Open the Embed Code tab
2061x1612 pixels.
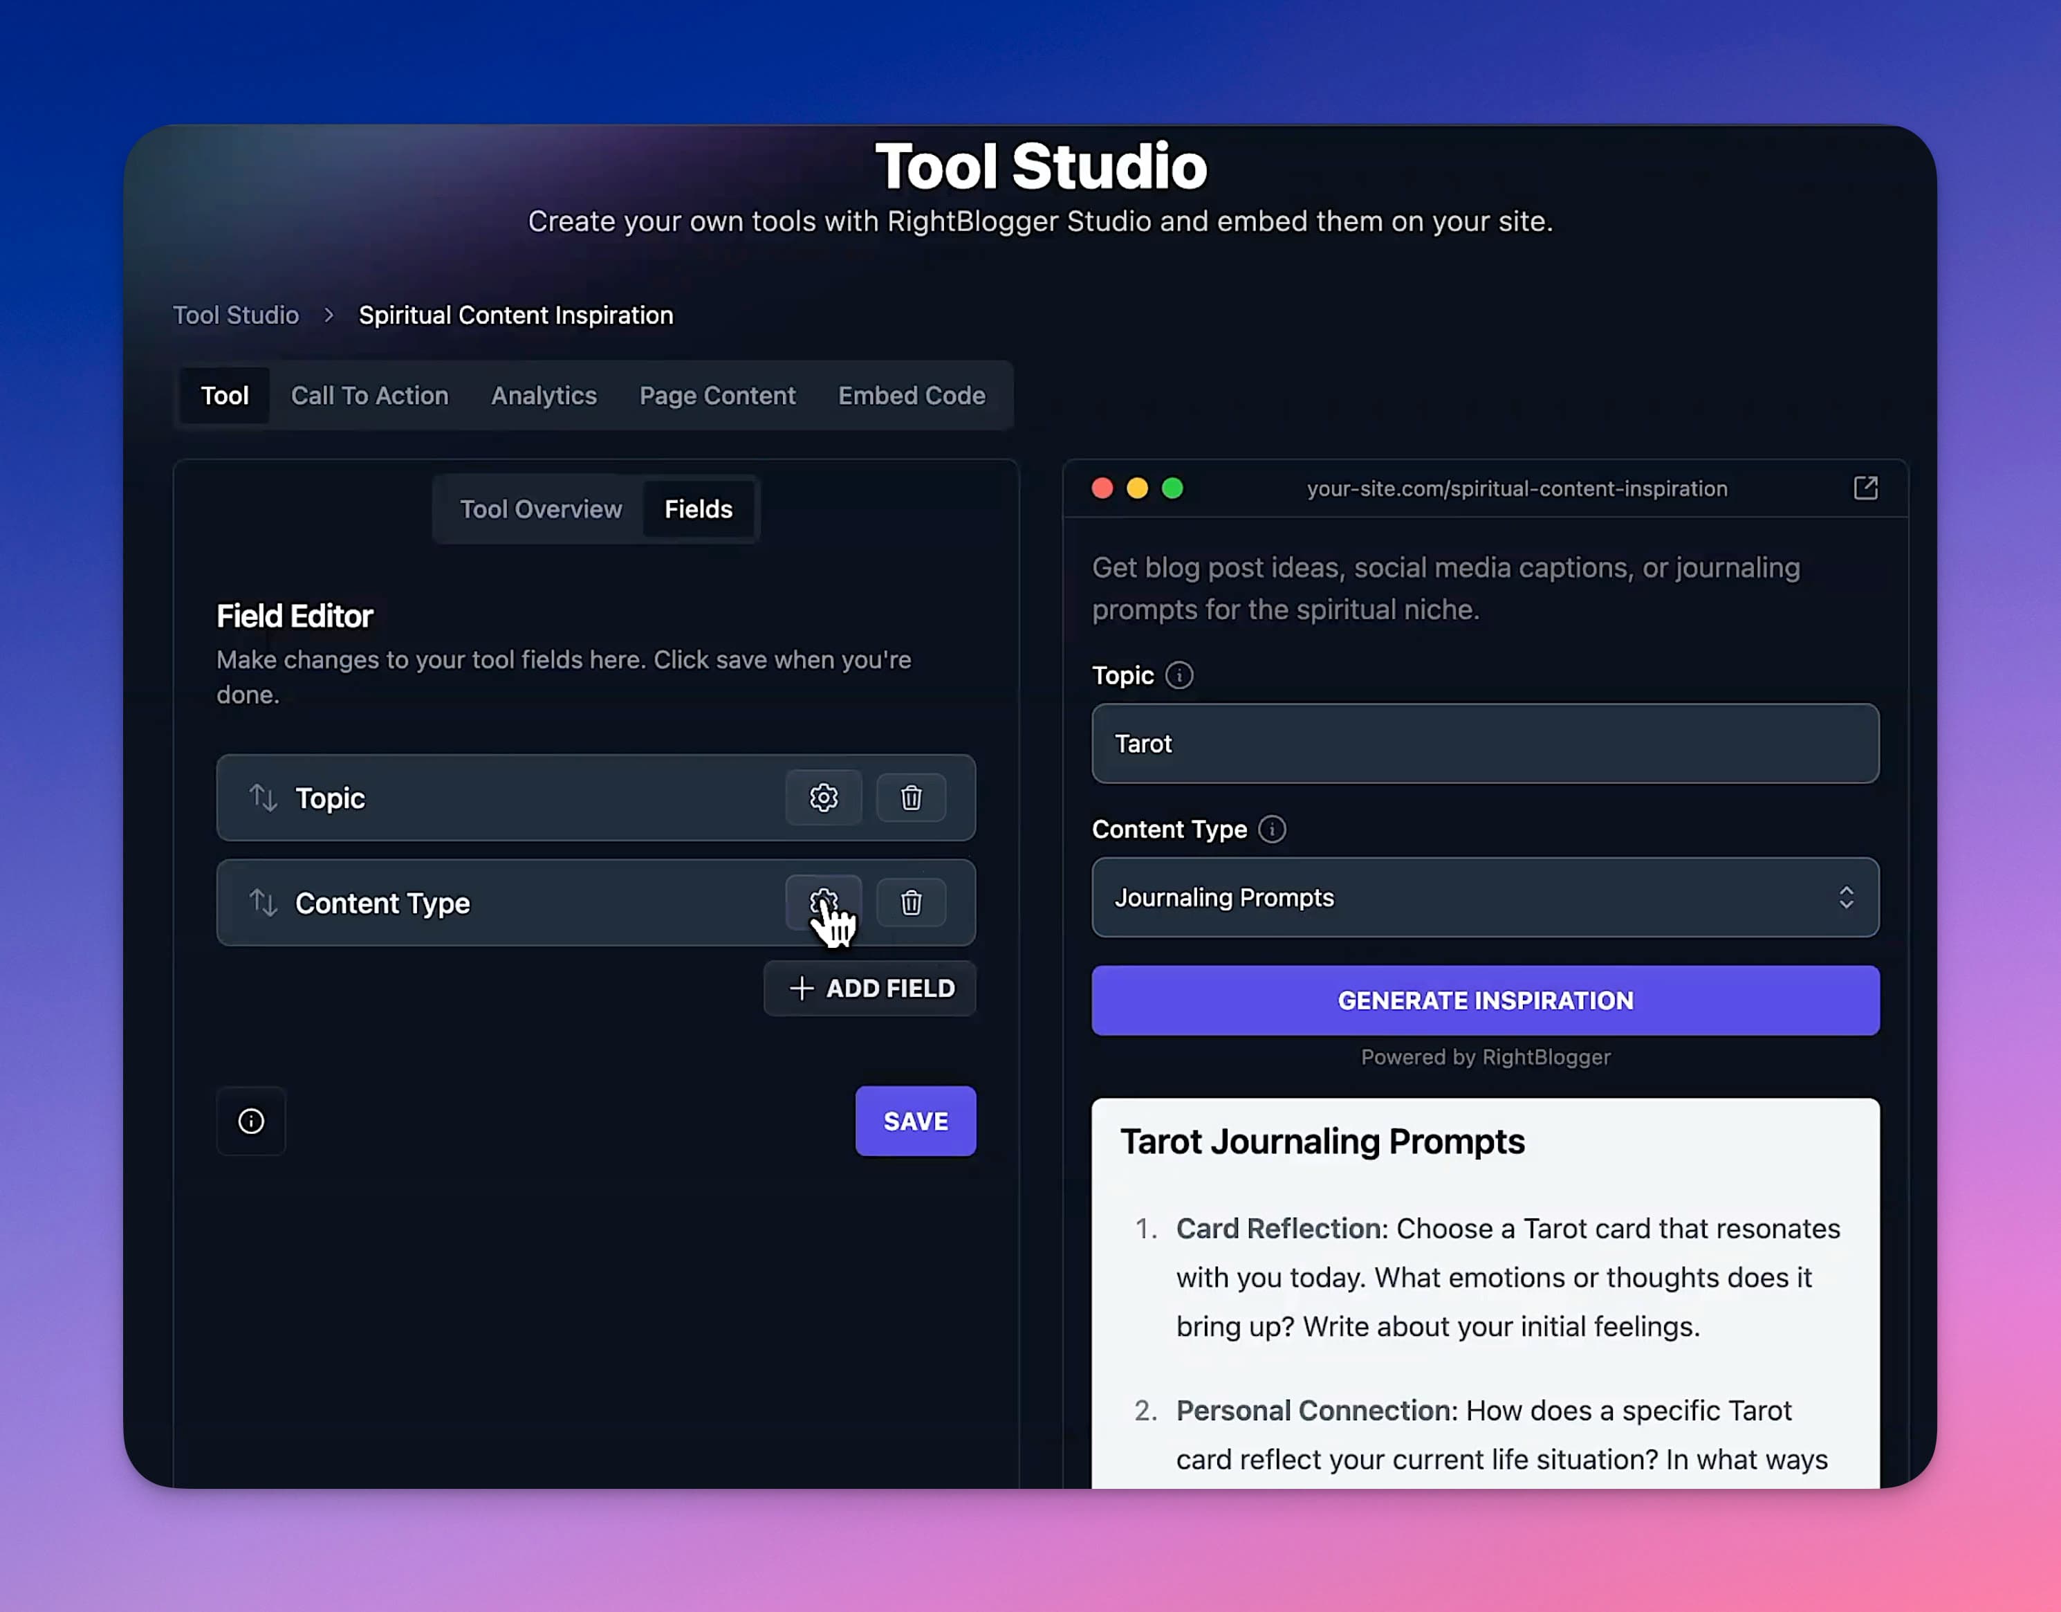911,396
